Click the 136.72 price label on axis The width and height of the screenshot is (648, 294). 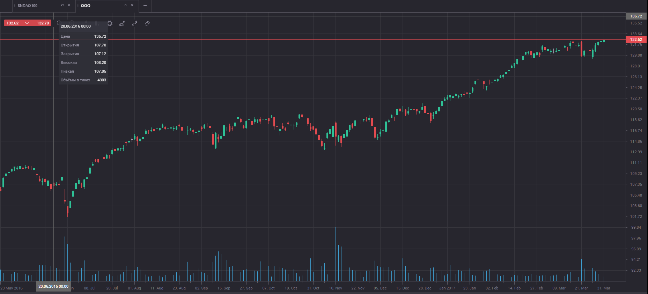tap(636, 16)
